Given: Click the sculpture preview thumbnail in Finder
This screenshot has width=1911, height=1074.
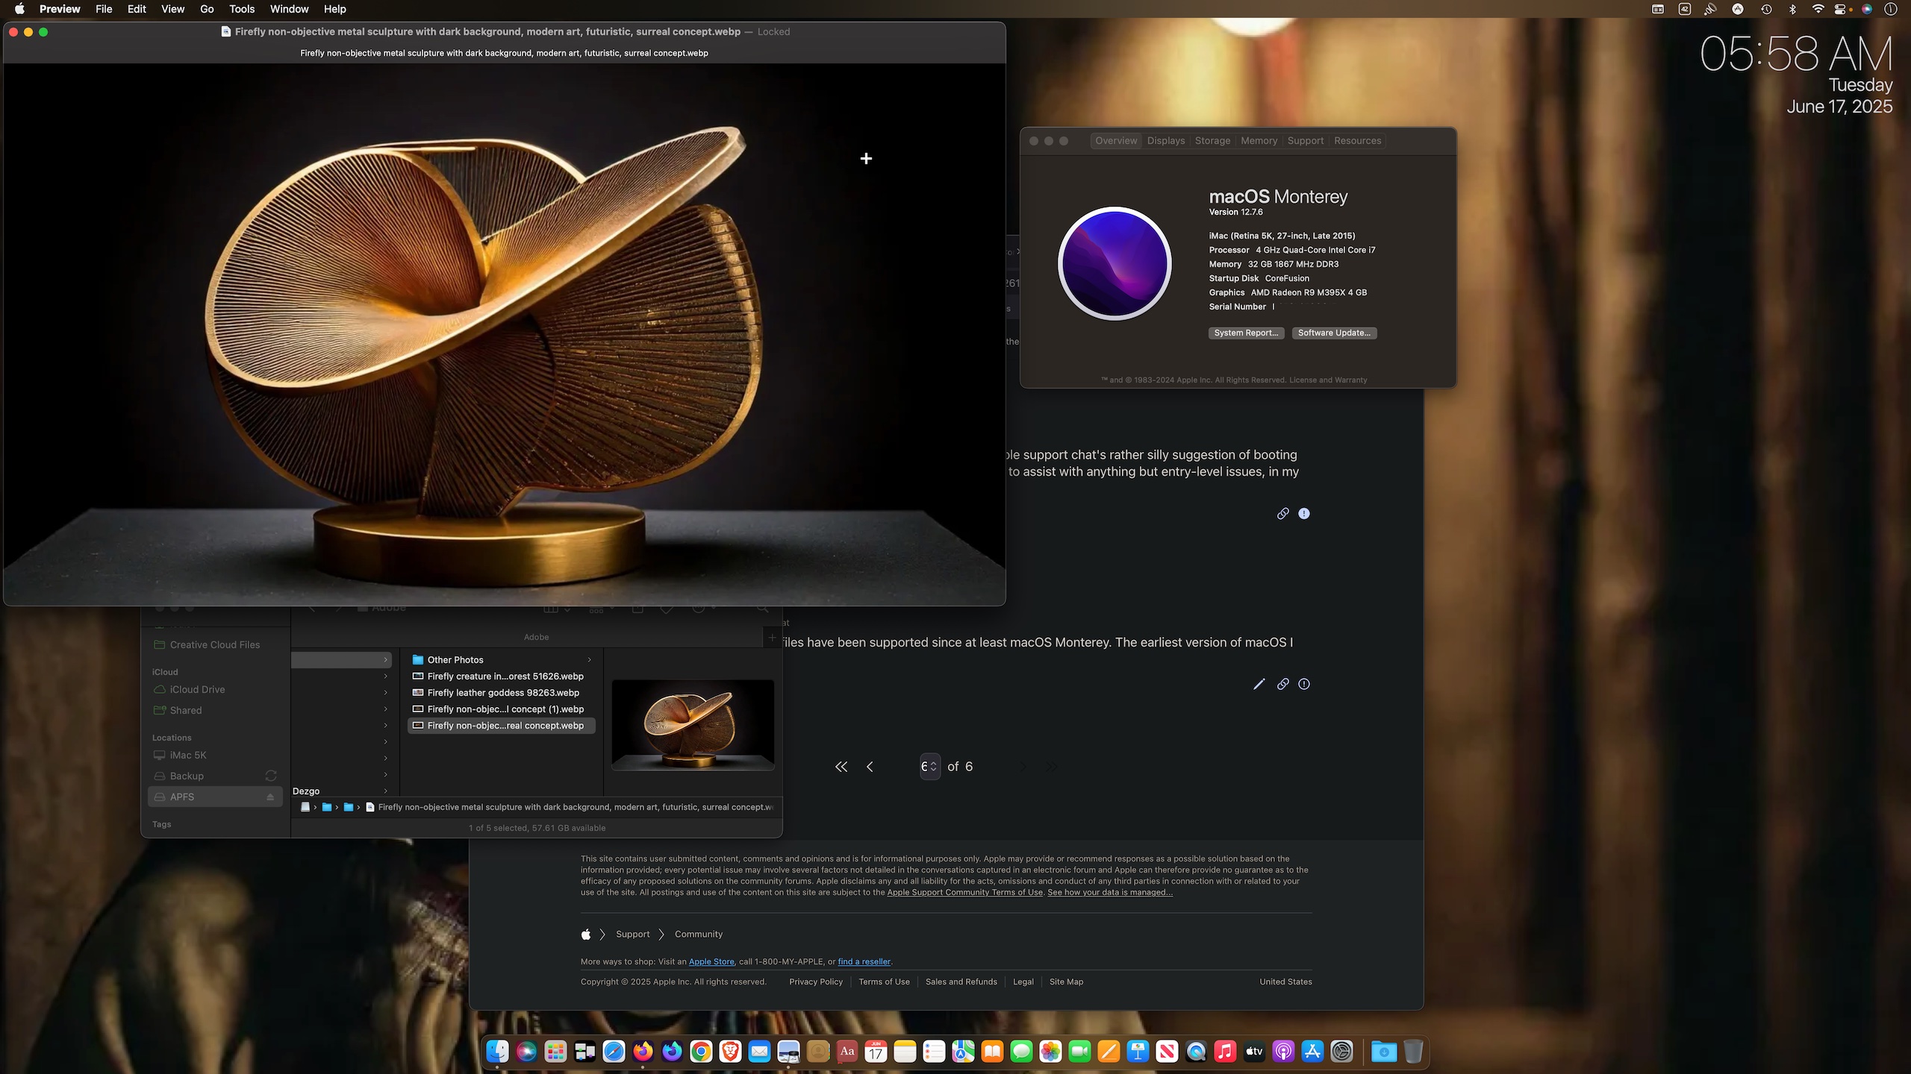Looking at the screenshot, I should tap(692, 724).
